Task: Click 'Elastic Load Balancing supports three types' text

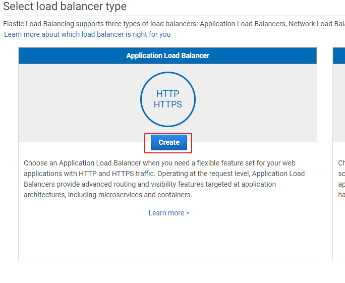Action: [72, 24]
